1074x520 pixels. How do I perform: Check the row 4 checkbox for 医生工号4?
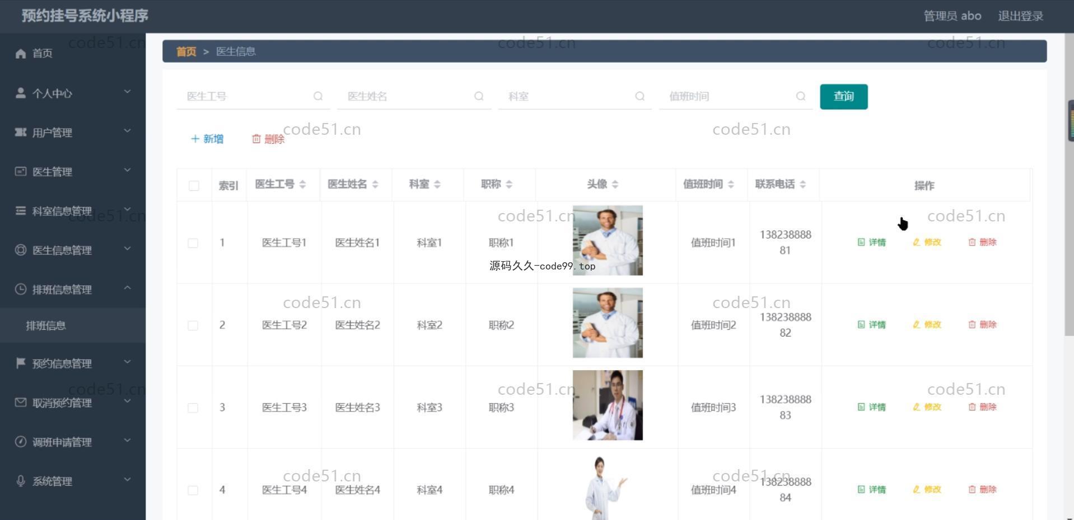click(193, 490)
